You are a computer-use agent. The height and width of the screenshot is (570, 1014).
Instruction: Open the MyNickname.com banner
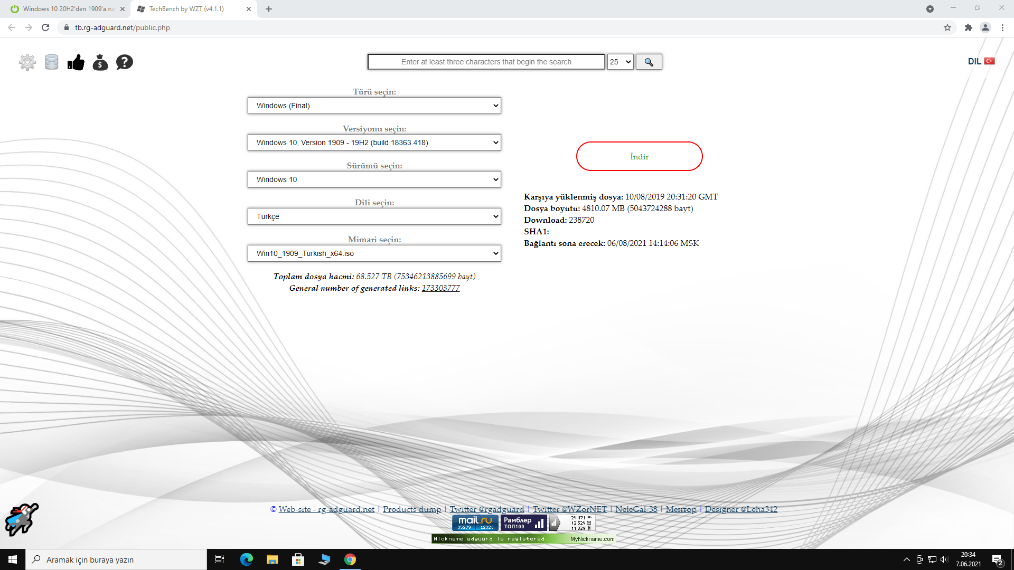pyautogui.click(x=524, y=539)
